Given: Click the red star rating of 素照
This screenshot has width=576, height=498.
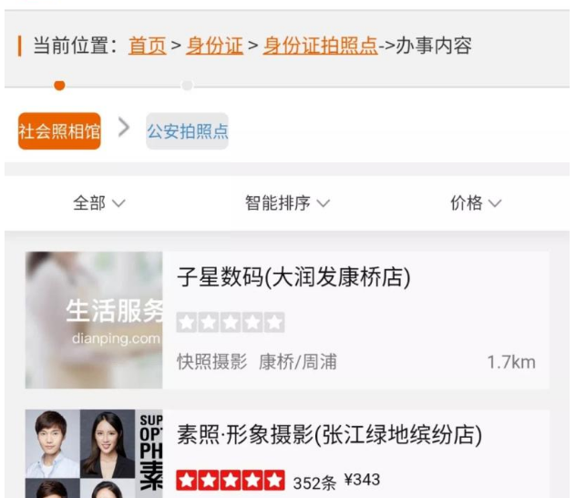Looking at the screenshot, I should click(x=231, y=480).
